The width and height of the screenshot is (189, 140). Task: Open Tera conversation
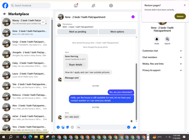point(25,128)
